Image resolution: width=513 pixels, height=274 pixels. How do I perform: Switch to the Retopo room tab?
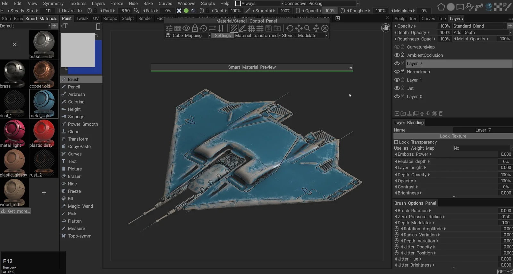(x=110, y=18)
